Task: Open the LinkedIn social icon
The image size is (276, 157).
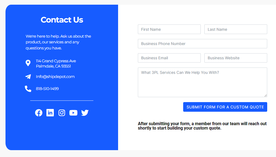Action: [50, 113]
